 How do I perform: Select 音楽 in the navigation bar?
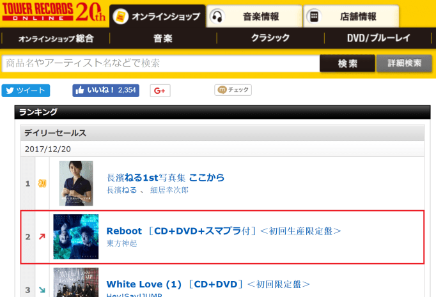163,38
